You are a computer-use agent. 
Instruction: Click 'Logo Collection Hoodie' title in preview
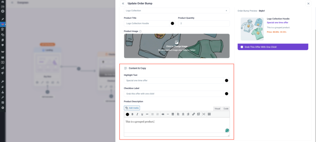278,19
